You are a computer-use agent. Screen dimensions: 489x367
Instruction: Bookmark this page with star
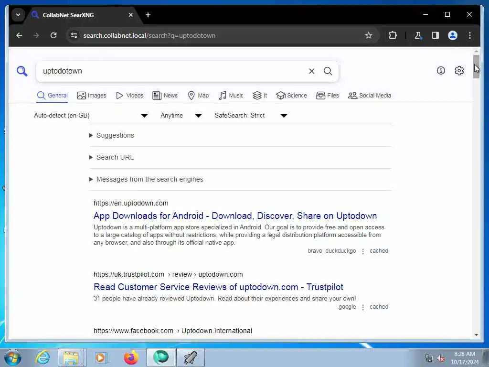(369, 35)
